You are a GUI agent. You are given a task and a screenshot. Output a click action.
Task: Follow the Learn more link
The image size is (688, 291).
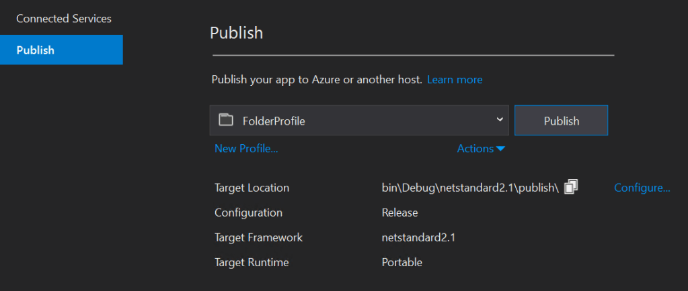point(455,80)
